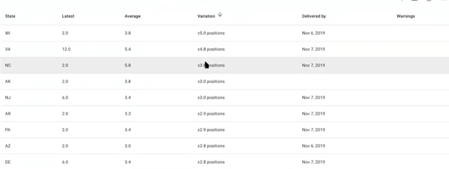Select the AR state cell
449x169 pixels.
(x=8, y=114)
